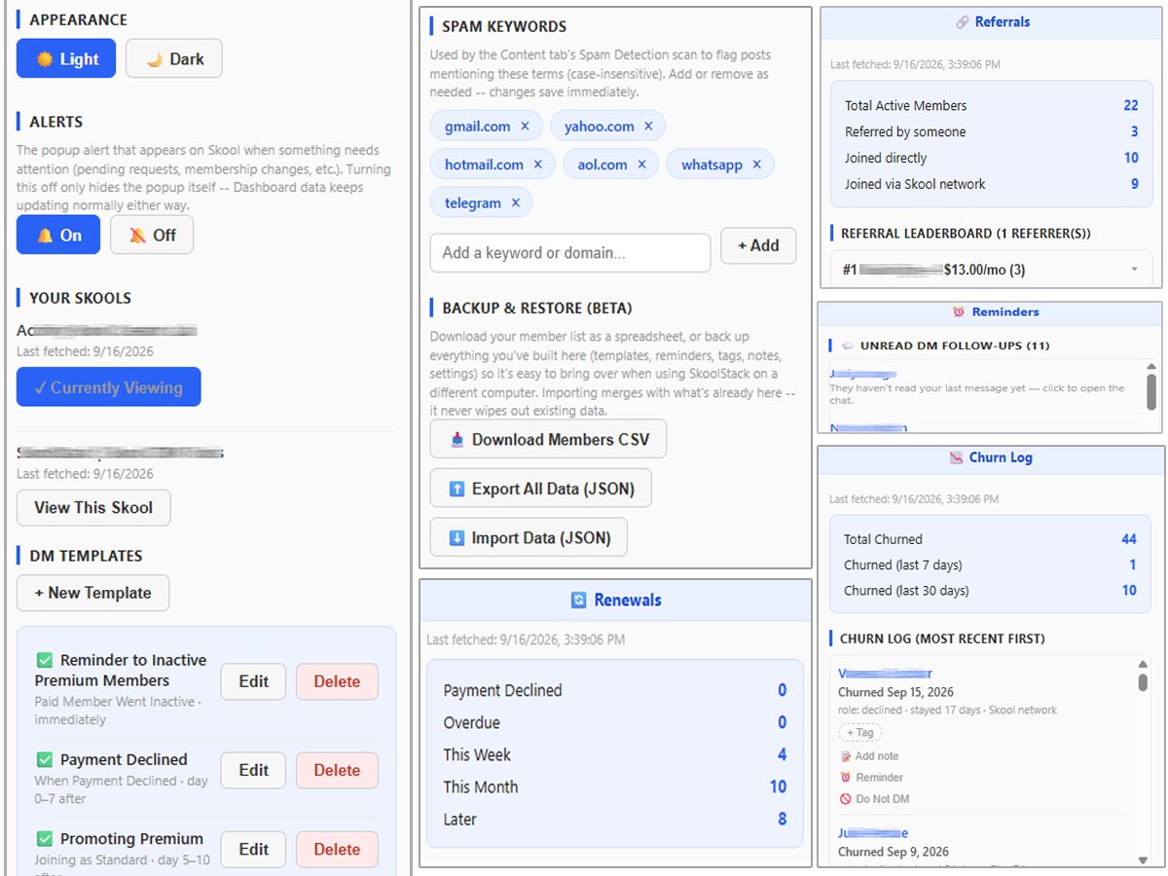Edit the Reminder to Inactive Premium Members template

pyautogui.click(x=253, y=681)
